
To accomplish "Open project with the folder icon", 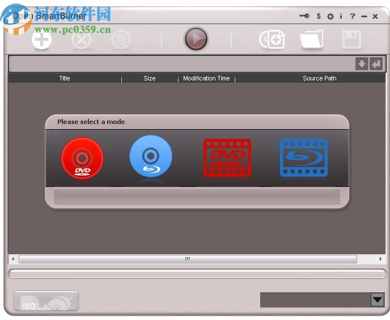I will point(311,39).
